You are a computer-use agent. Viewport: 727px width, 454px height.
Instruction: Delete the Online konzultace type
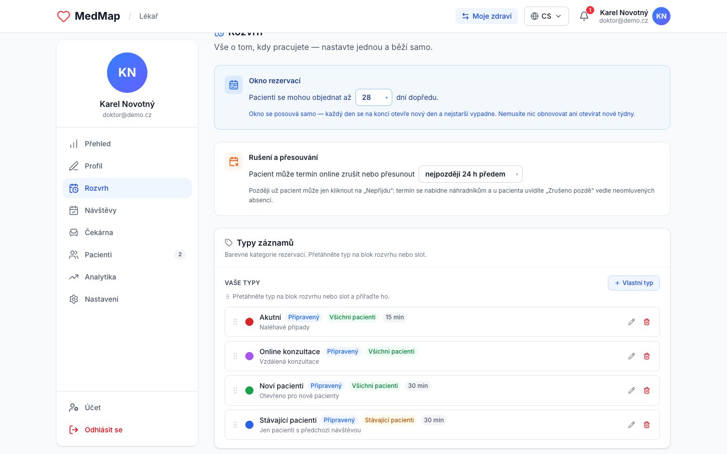click(647, 356)
